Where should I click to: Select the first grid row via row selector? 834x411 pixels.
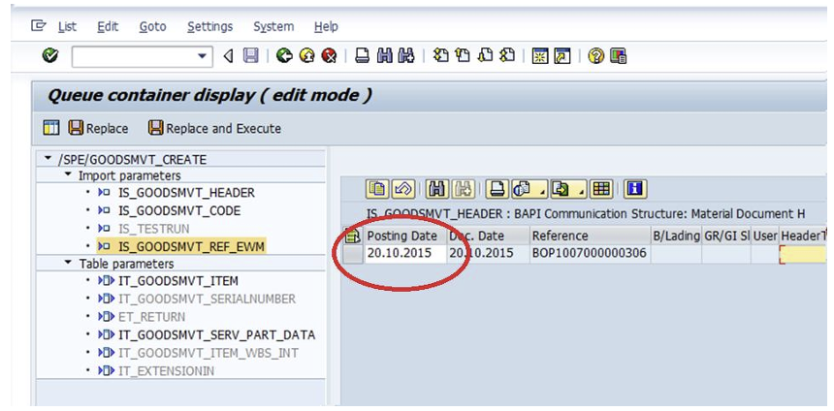point(352,254)
